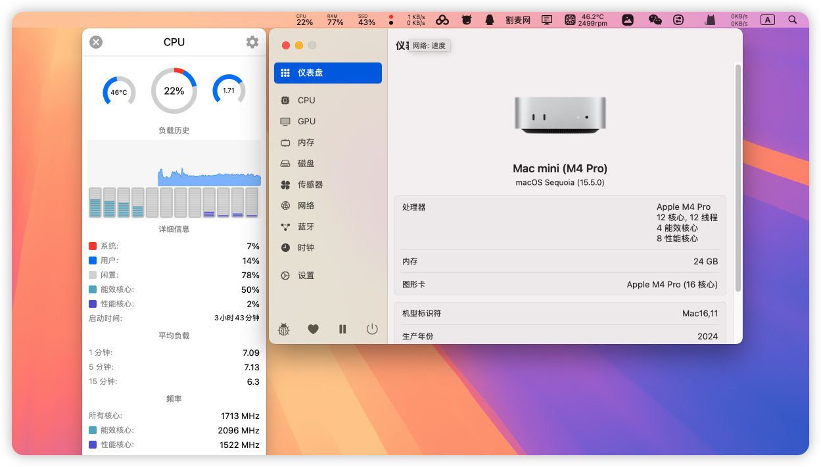The image size is (821, 467).
Task: Click the Mac mini device image
Action: coord(560,115)
